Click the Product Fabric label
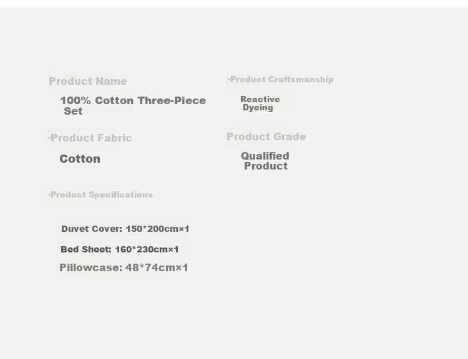468x359 pixels. point(91,138)
